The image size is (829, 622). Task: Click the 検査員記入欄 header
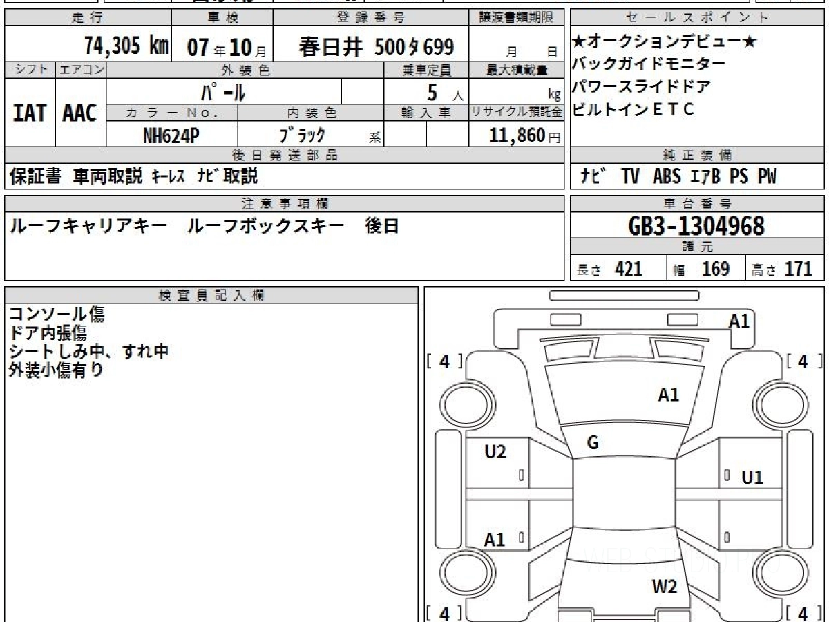(x=211, y=294)
